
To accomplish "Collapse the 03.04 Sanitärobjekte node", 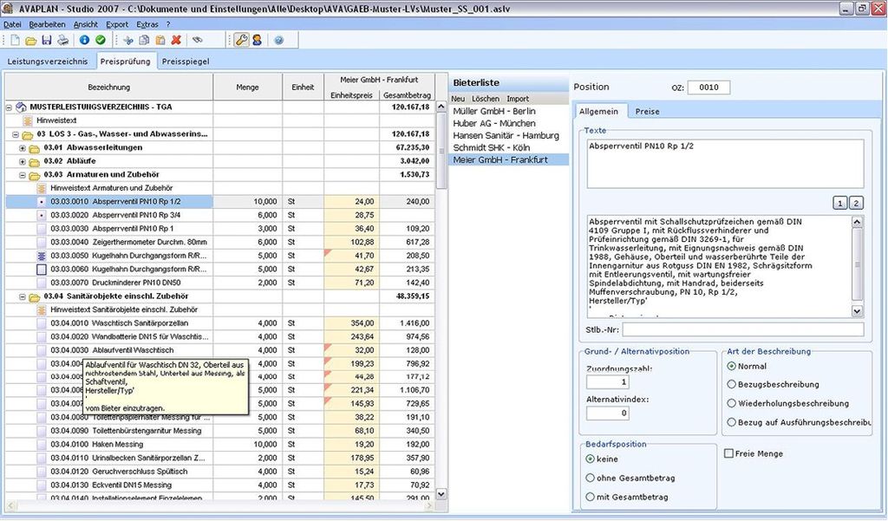I will click(x=23, y=296).
